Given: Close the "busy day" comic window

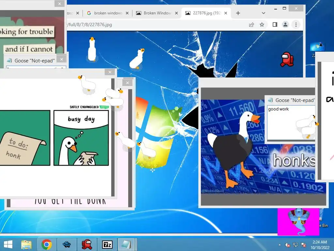Looking at the screenshot, I should (x=110, y=72).
